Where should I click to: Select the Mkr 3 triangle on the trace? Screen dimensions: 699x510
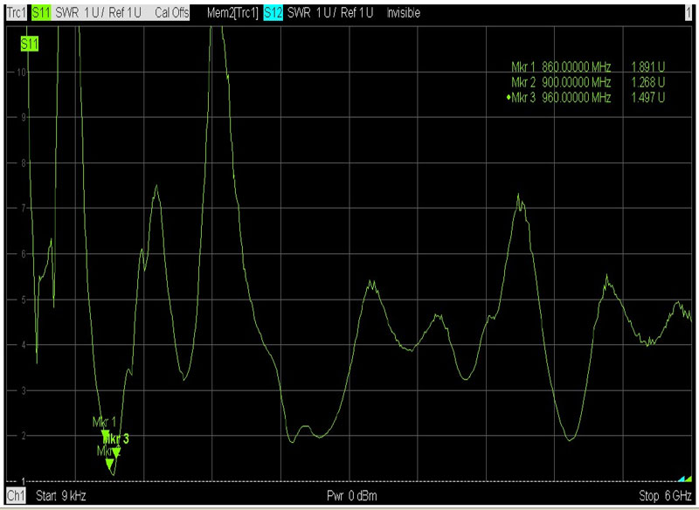(116, 453)
